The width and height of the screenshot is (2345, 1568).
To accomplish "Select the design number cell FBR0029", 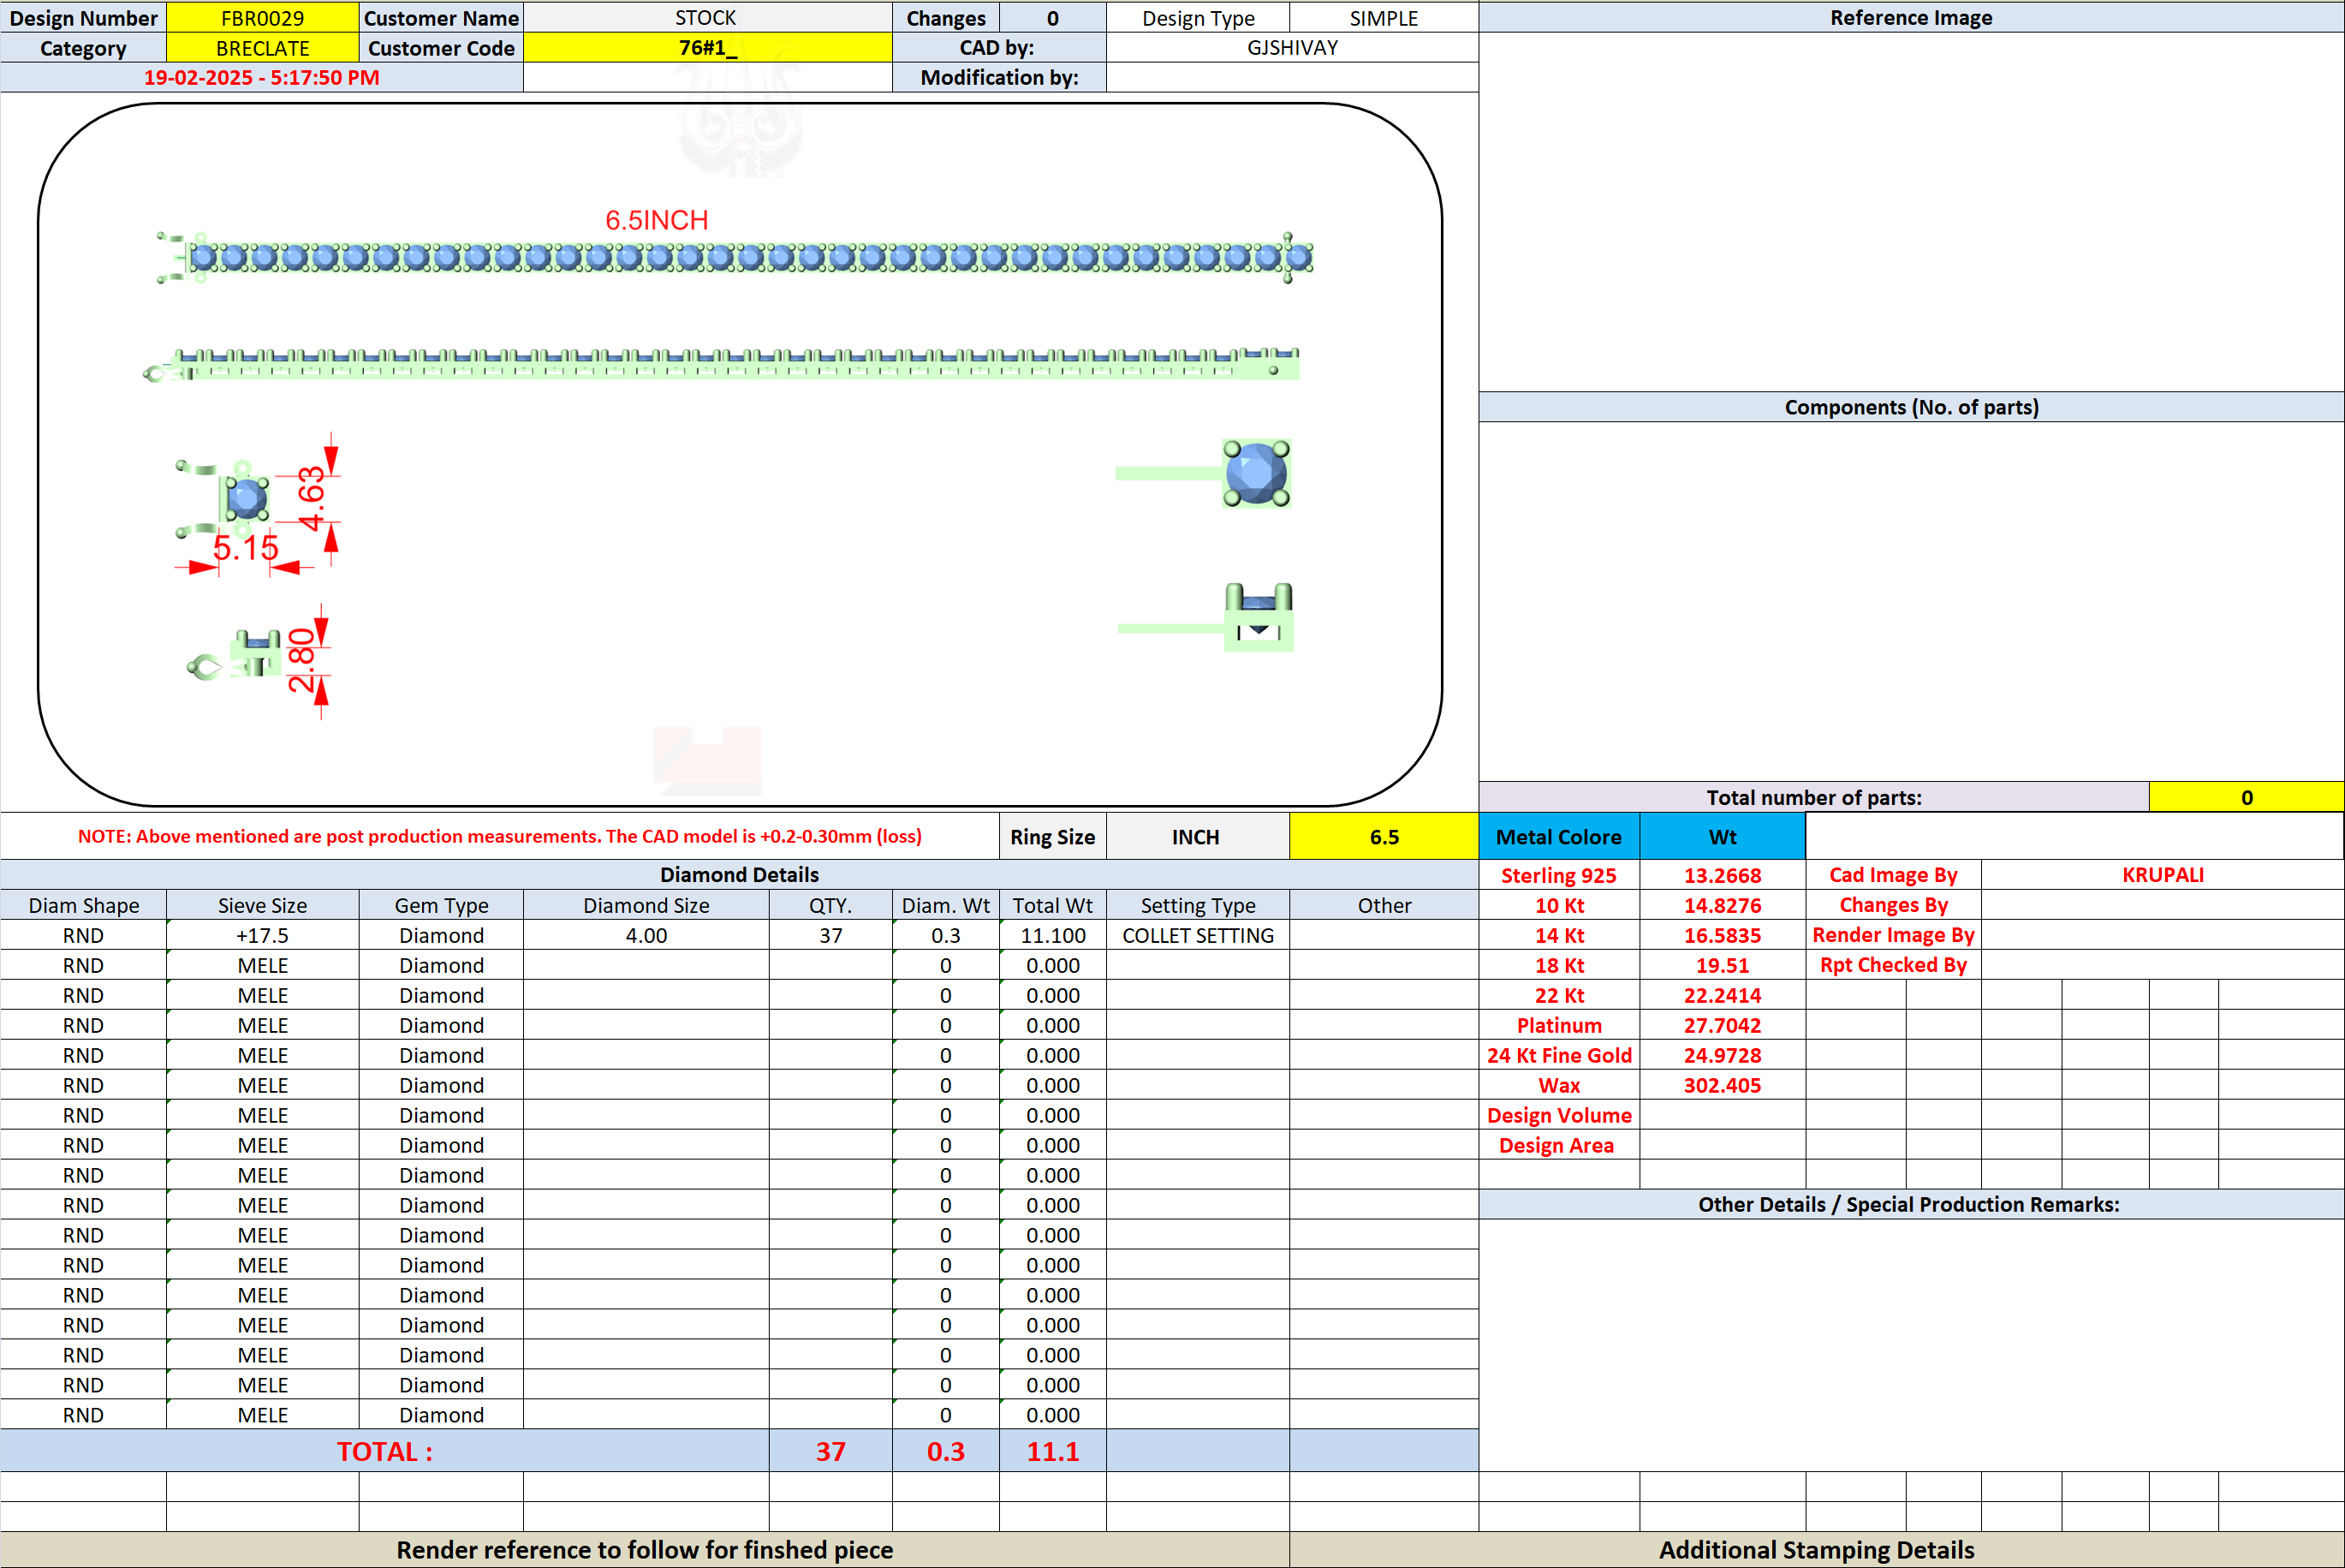I will (262, 18).
